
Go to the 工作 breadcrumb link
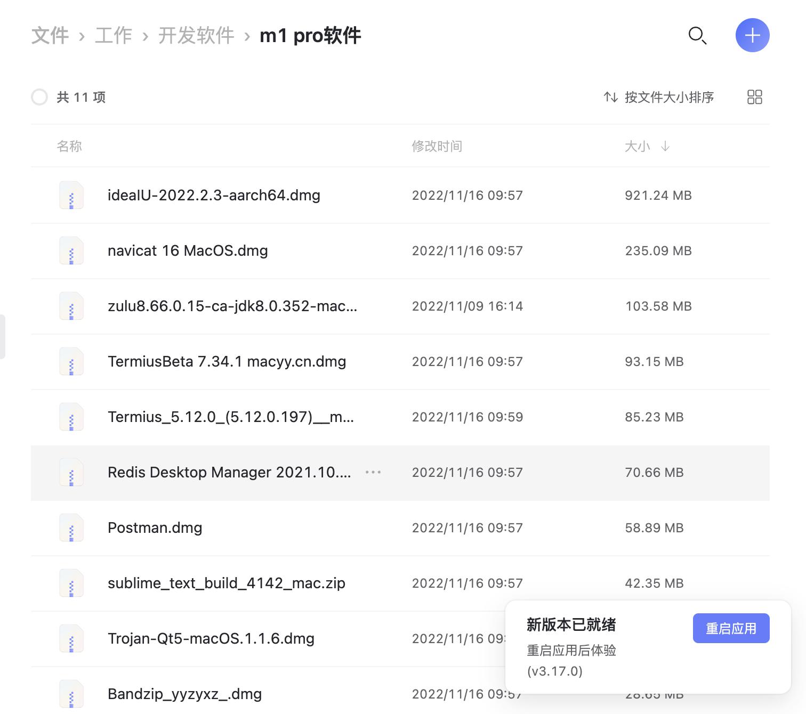113,35
